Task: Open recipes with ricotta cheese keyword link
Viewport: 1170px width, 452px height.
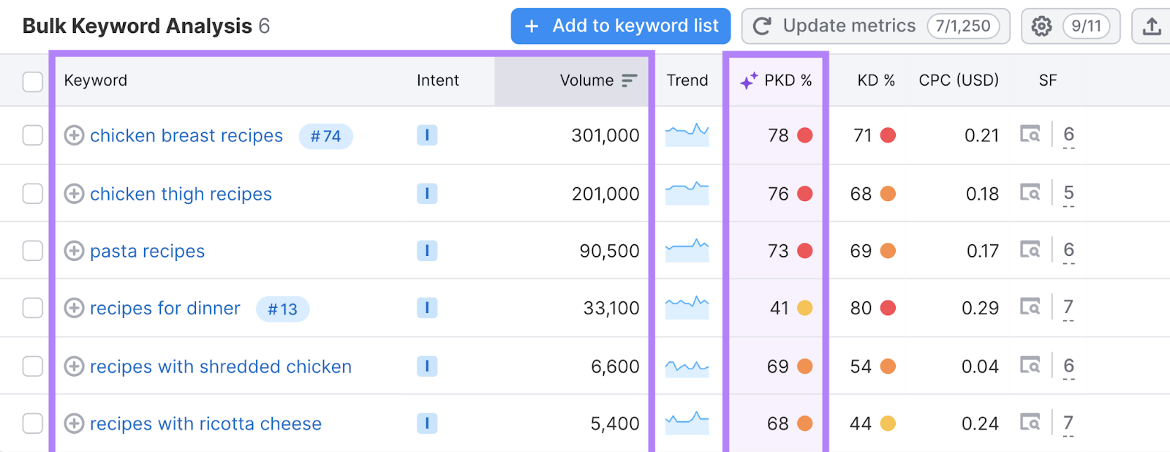Action: click(x=205, y=423)
